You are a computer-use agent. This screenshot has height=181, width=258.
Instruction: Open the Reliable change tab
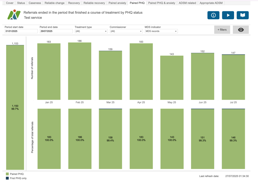click(x=55, y=3)
